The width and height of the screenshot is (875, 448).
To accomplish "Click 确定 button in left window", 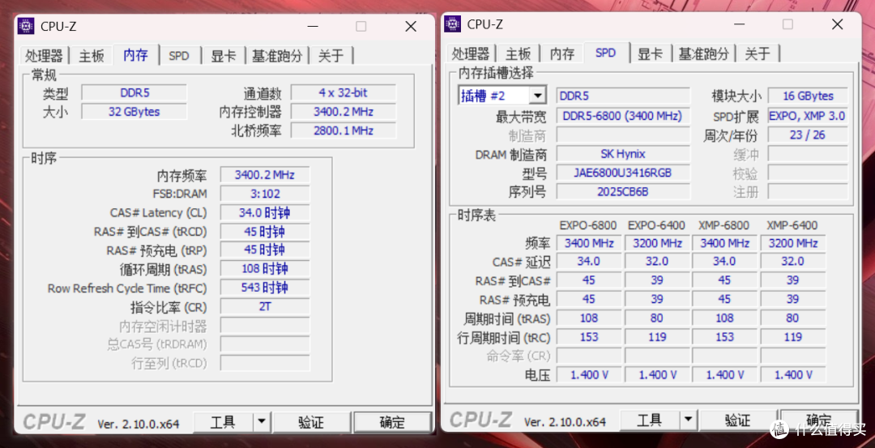I will (392, 422).
